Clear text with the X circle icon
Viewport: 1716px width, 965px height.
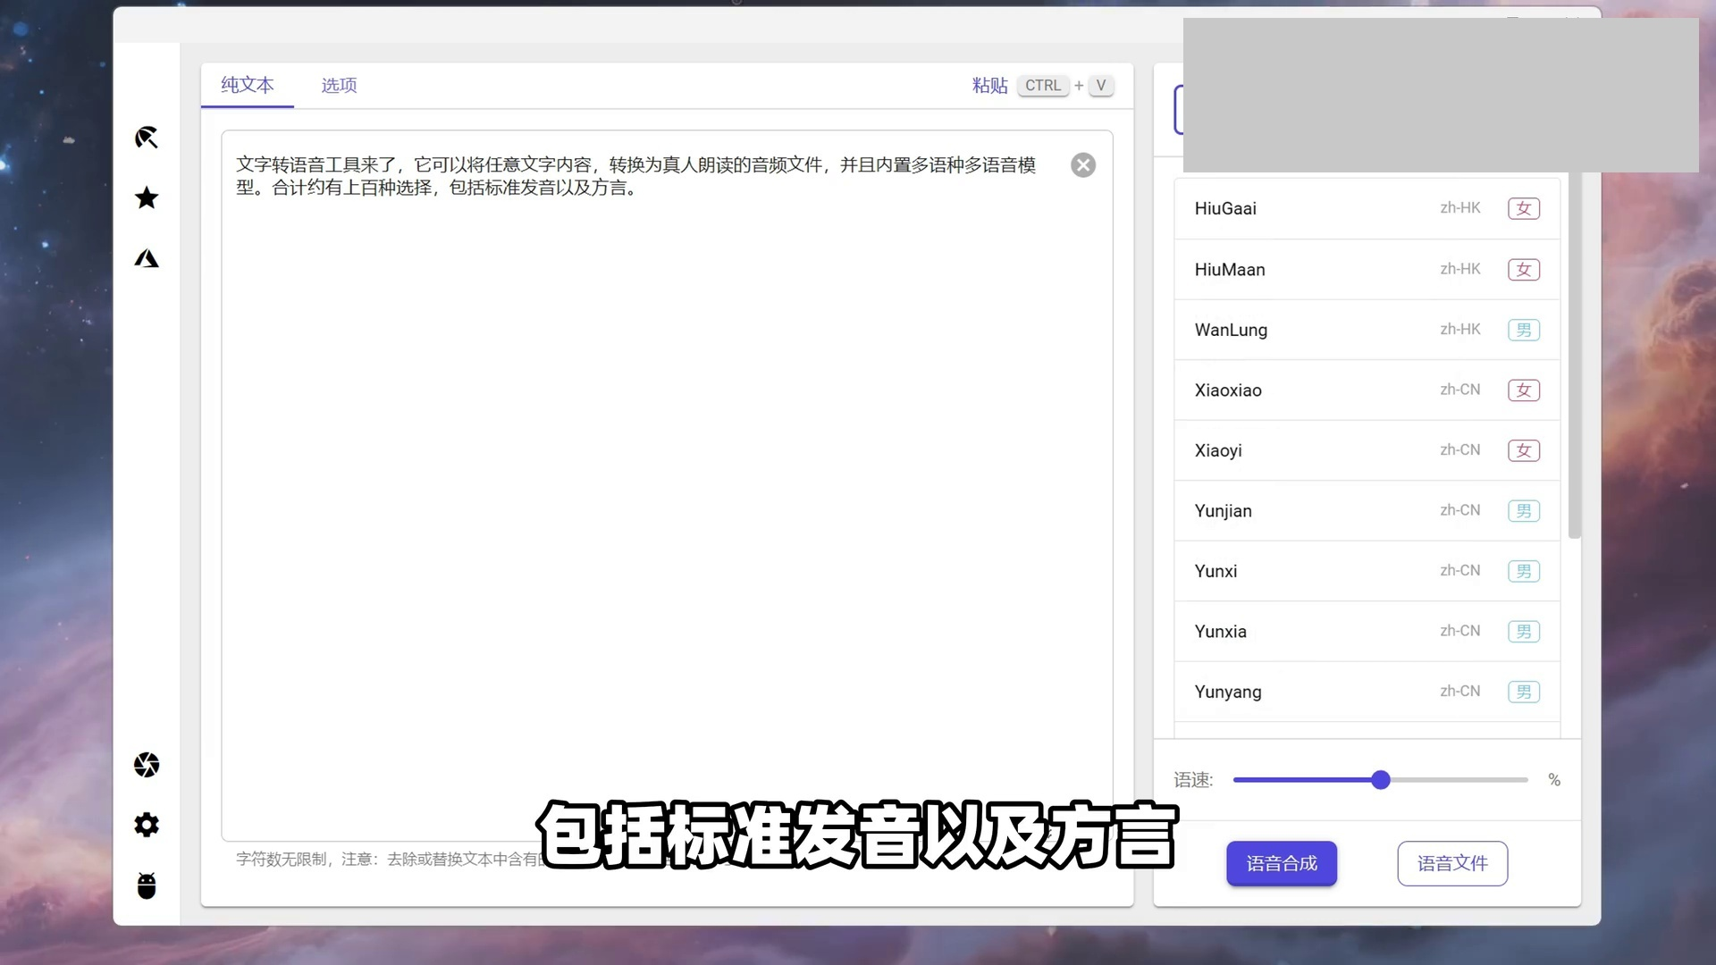(1083, 165)
